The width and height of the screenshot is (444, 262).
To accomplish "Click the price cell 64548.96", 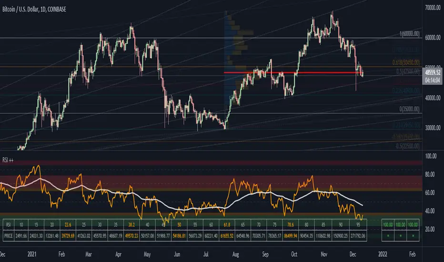I will coord(242,236).
